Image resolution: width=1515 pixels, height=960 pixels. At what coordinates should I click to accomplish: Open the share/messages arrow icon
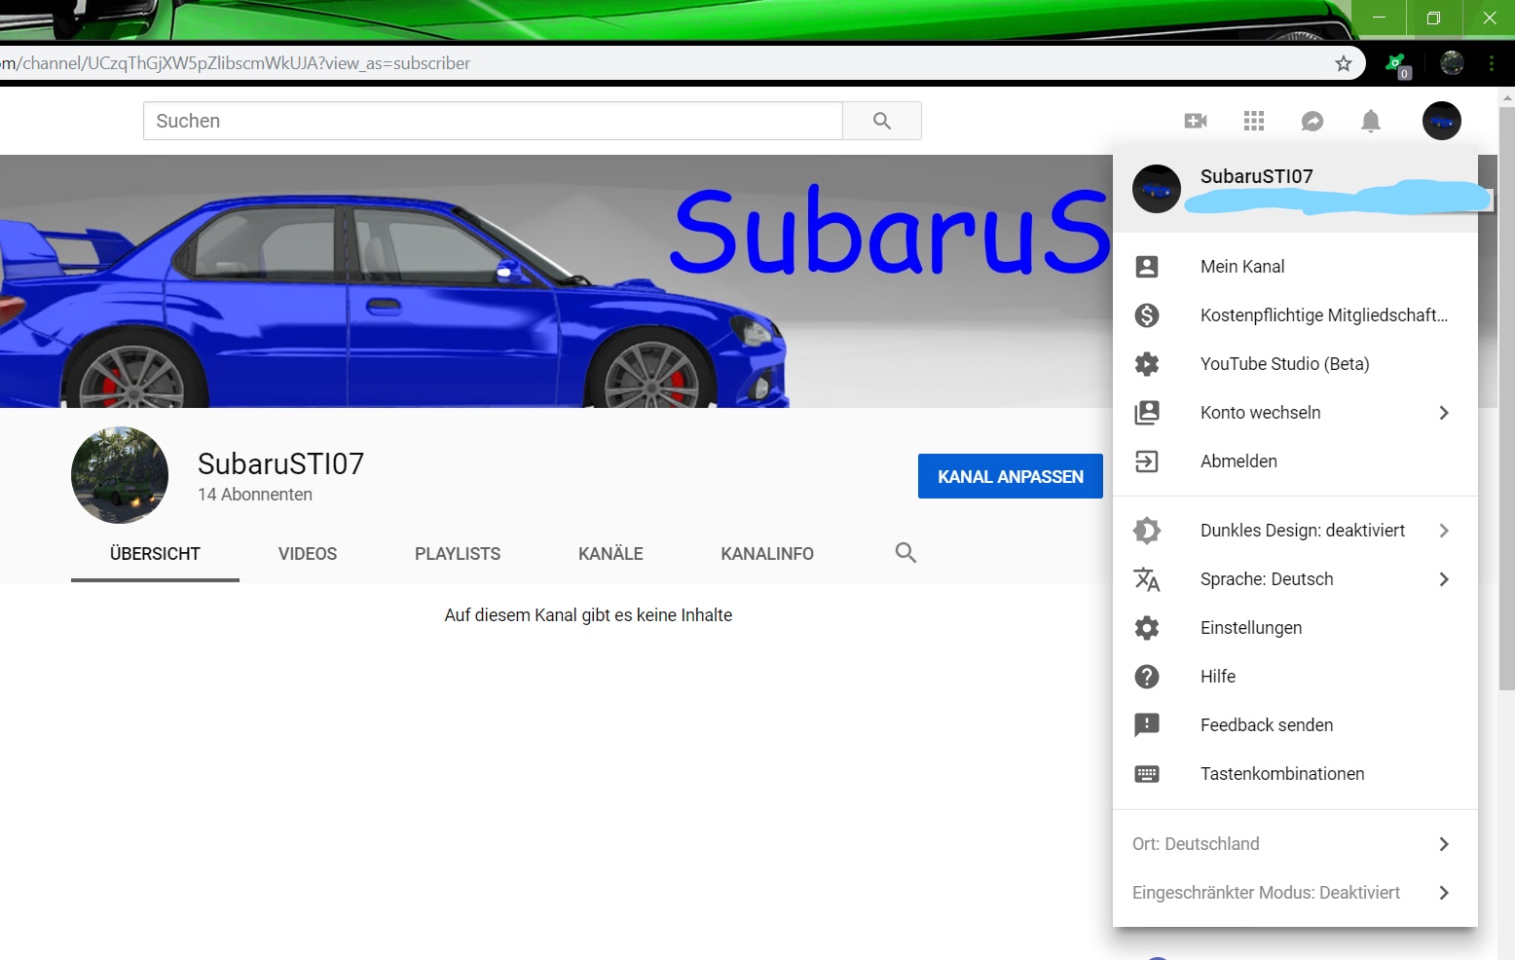[1312, 121]
